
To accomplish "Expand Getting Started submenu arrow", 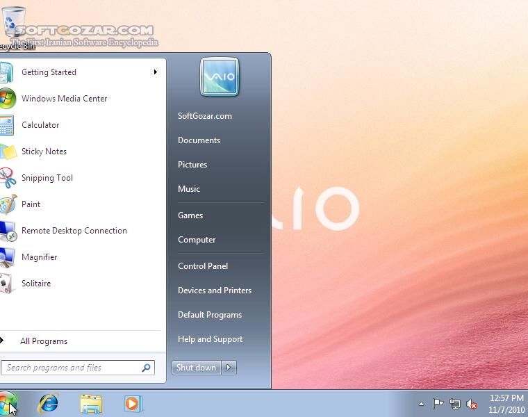I will tap(155, 72).
